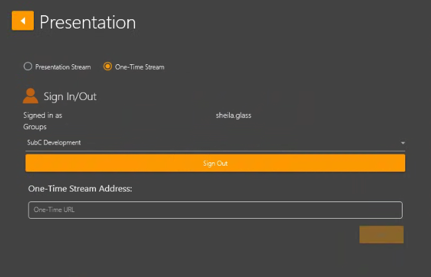
Task: Click the One-Time Stream label text
Action: [139, 67]
